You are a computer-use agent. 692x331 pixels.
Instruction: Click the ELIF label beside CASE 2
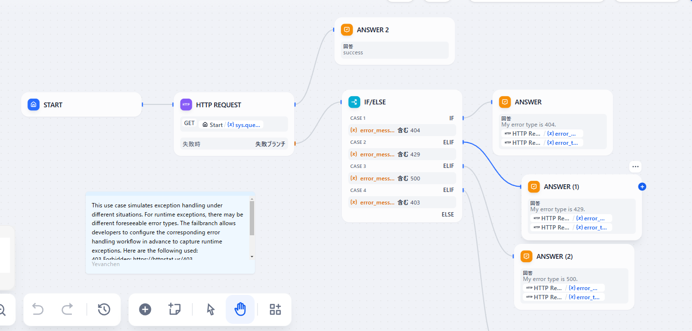click(x=448, y=142)
